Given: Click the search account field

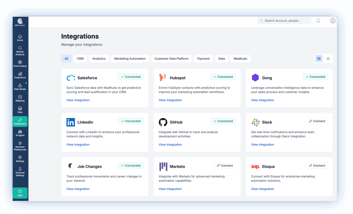Looking at the screenshot, I should [284, 21].
